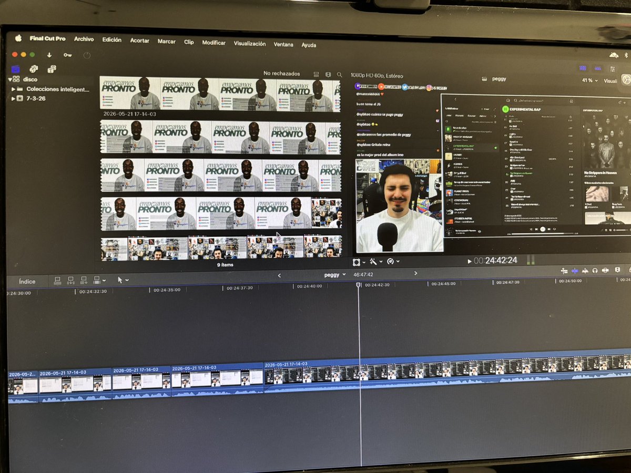Select the 7-3-26 event
Image resolution: width=631 pixels, height=473 pixels.
point(36,98)
